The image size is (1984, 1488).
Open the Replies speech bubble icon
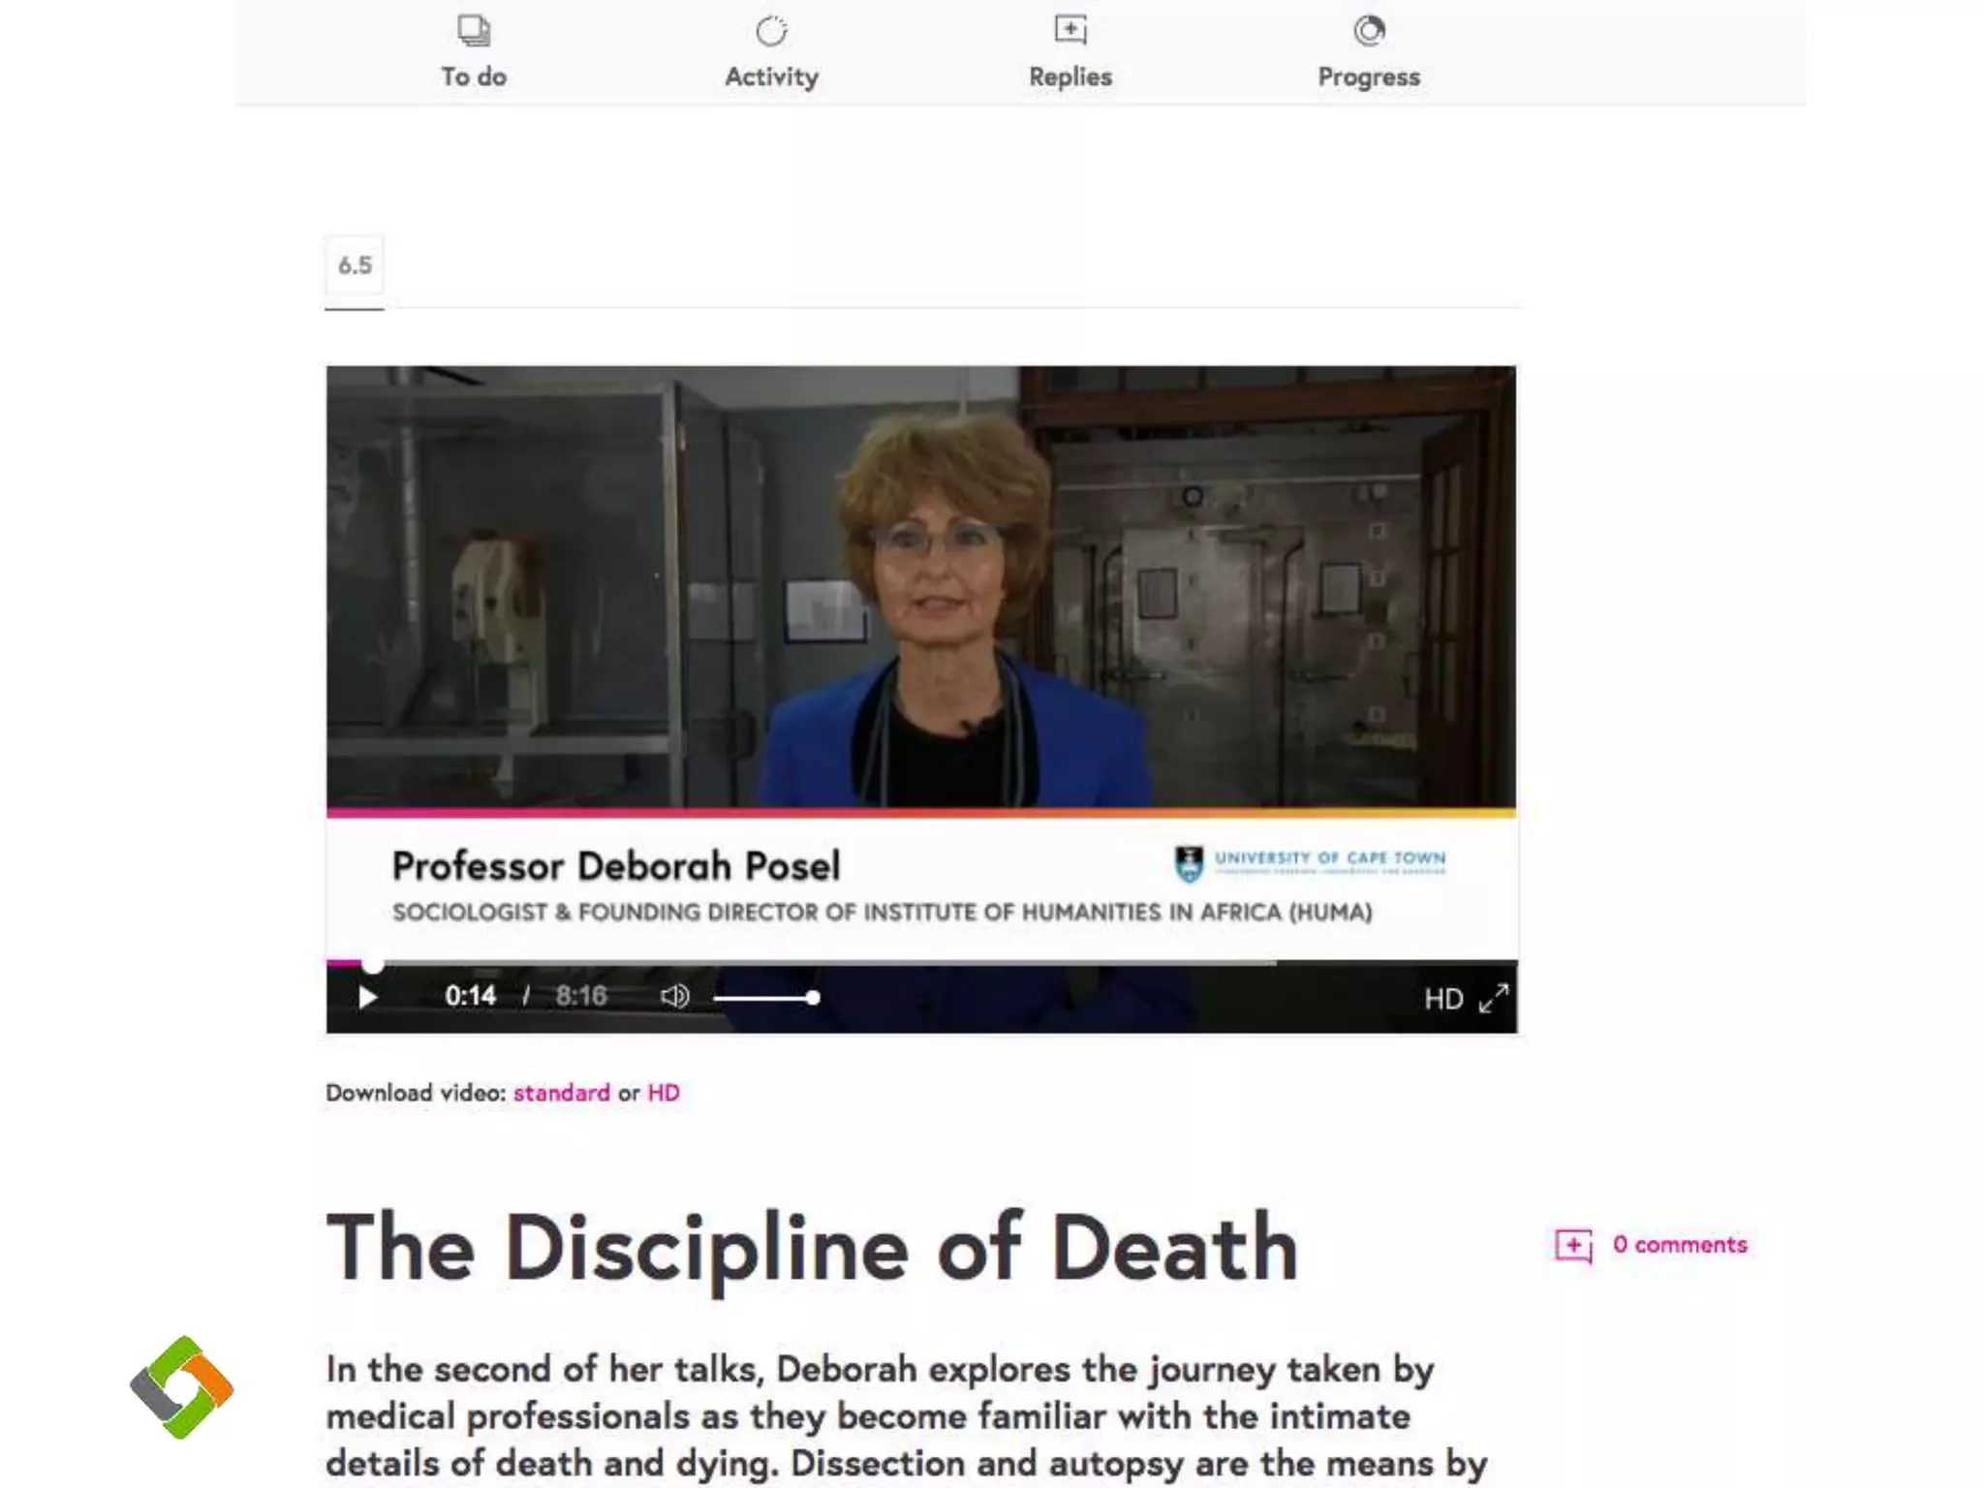click(1070, 30)
